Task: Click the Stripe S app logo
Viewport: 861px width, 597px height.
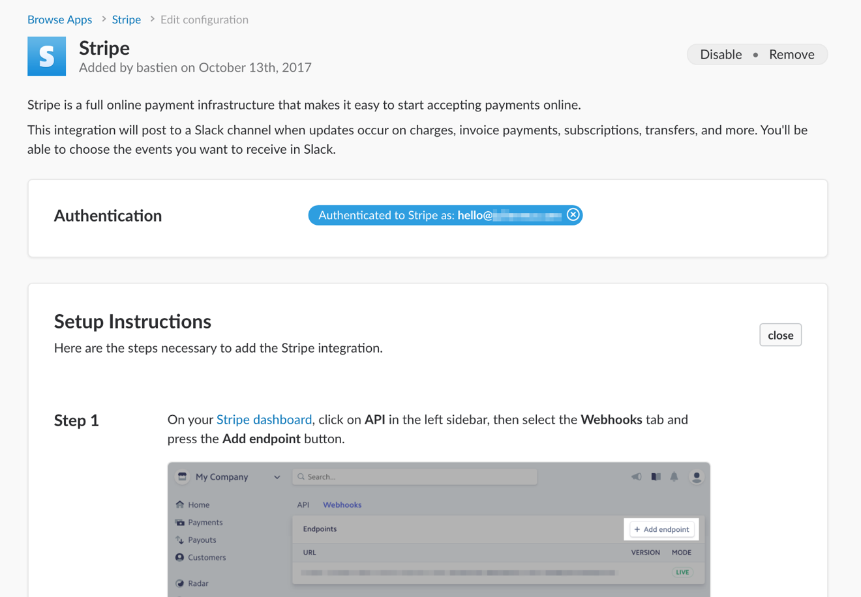Action: pos(46,56)
